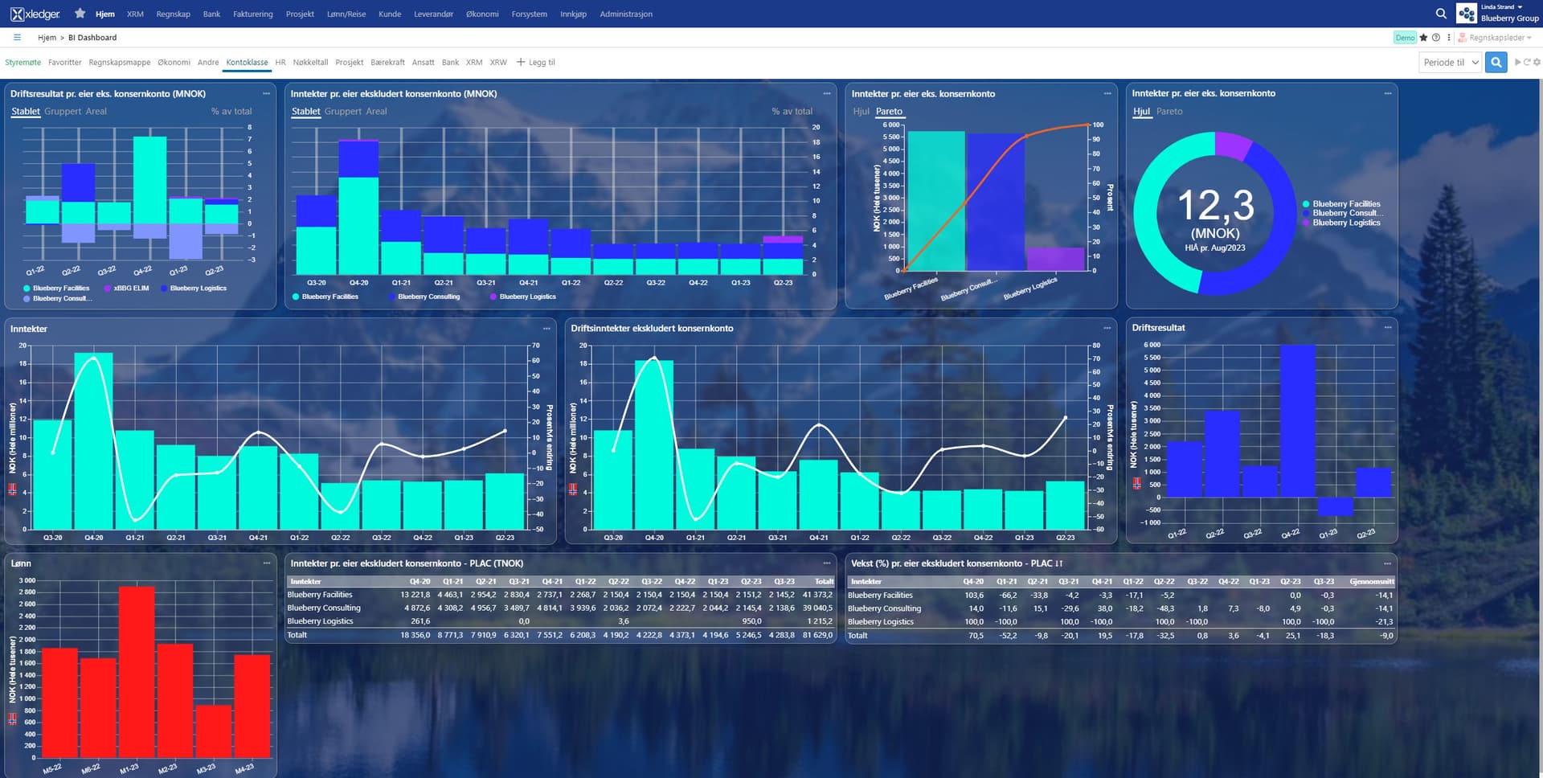1543x778 pixels.
Task: Expand Linda Strand user menu
Action: tap(1502, 7)
